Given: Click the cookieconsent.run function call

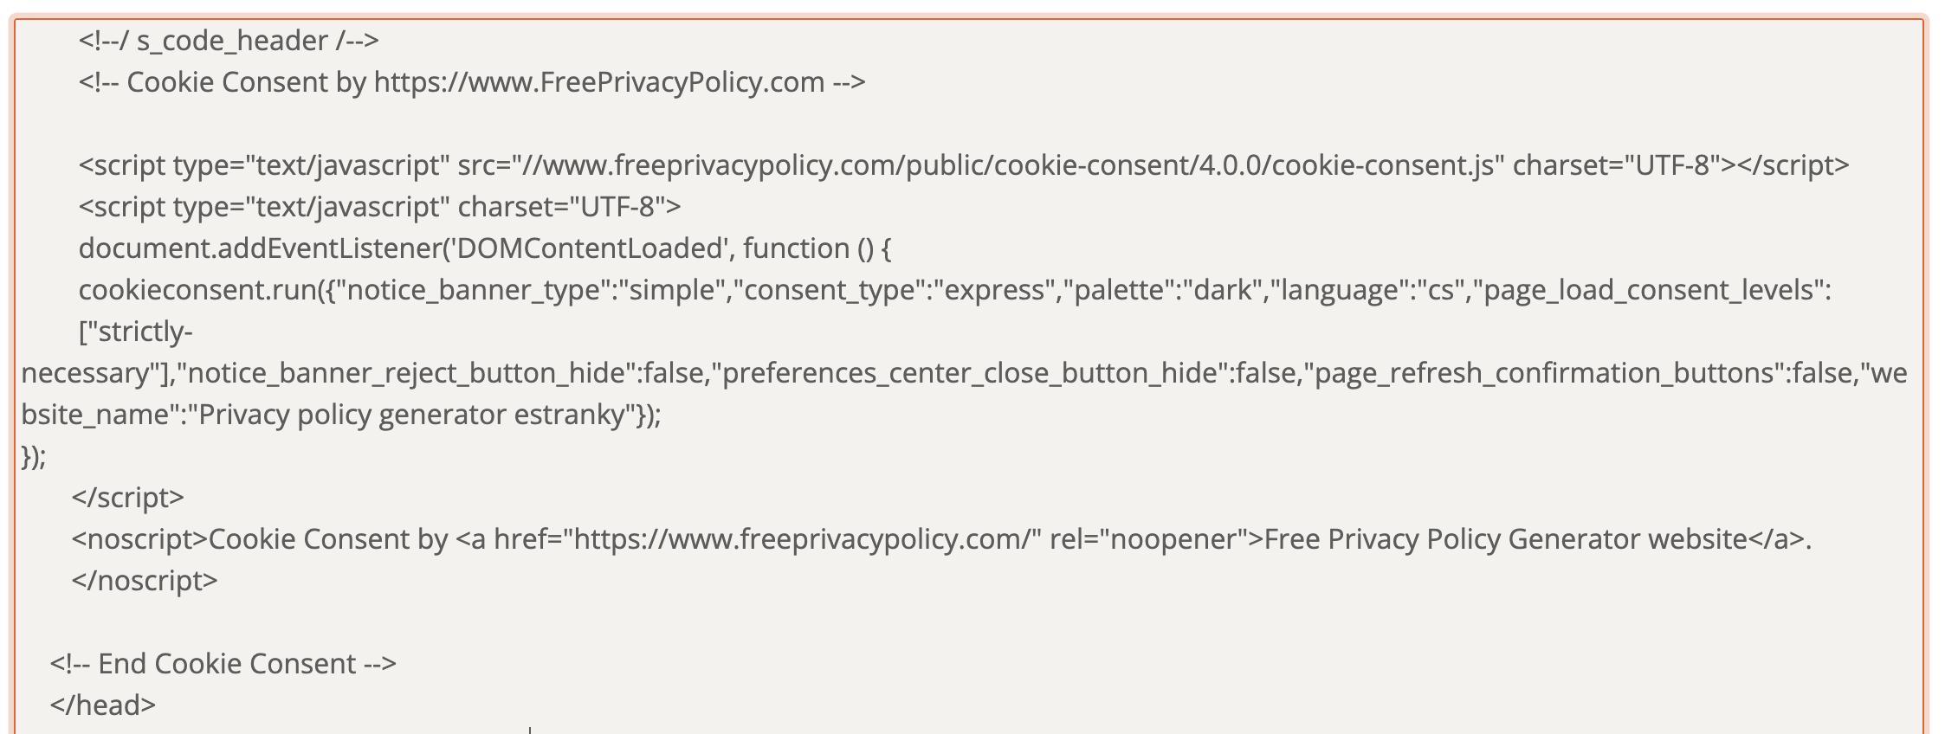Looking at the screenshot, I should click(201, 290).
